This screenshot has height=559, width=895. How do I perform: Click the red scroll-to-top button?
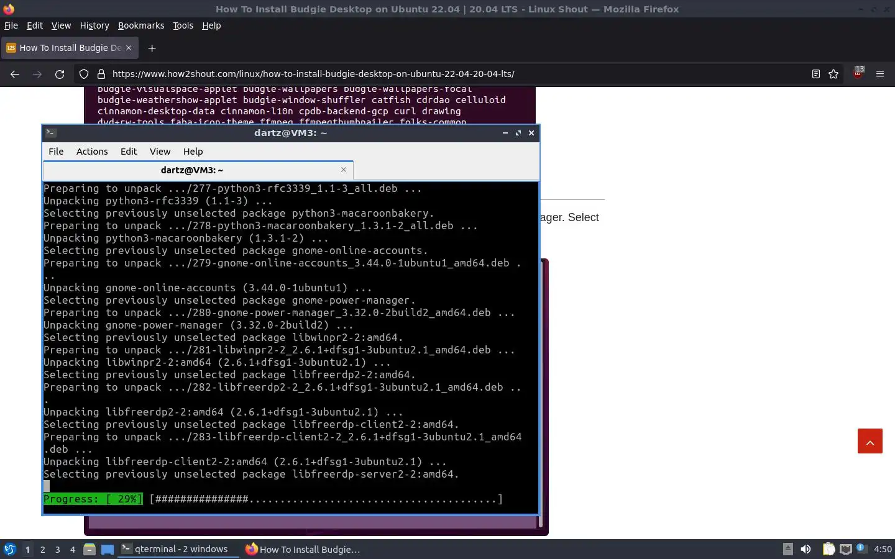coord(870,441)
